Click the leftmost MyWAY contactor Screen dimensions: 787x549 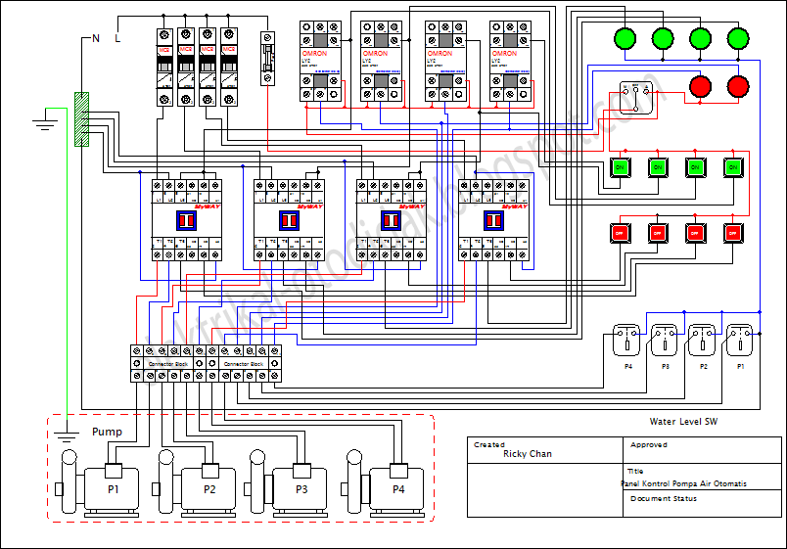187,220
